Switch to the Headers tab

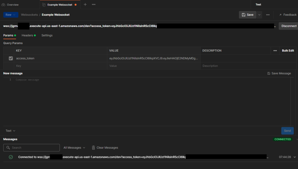click(x=27, y=35)
